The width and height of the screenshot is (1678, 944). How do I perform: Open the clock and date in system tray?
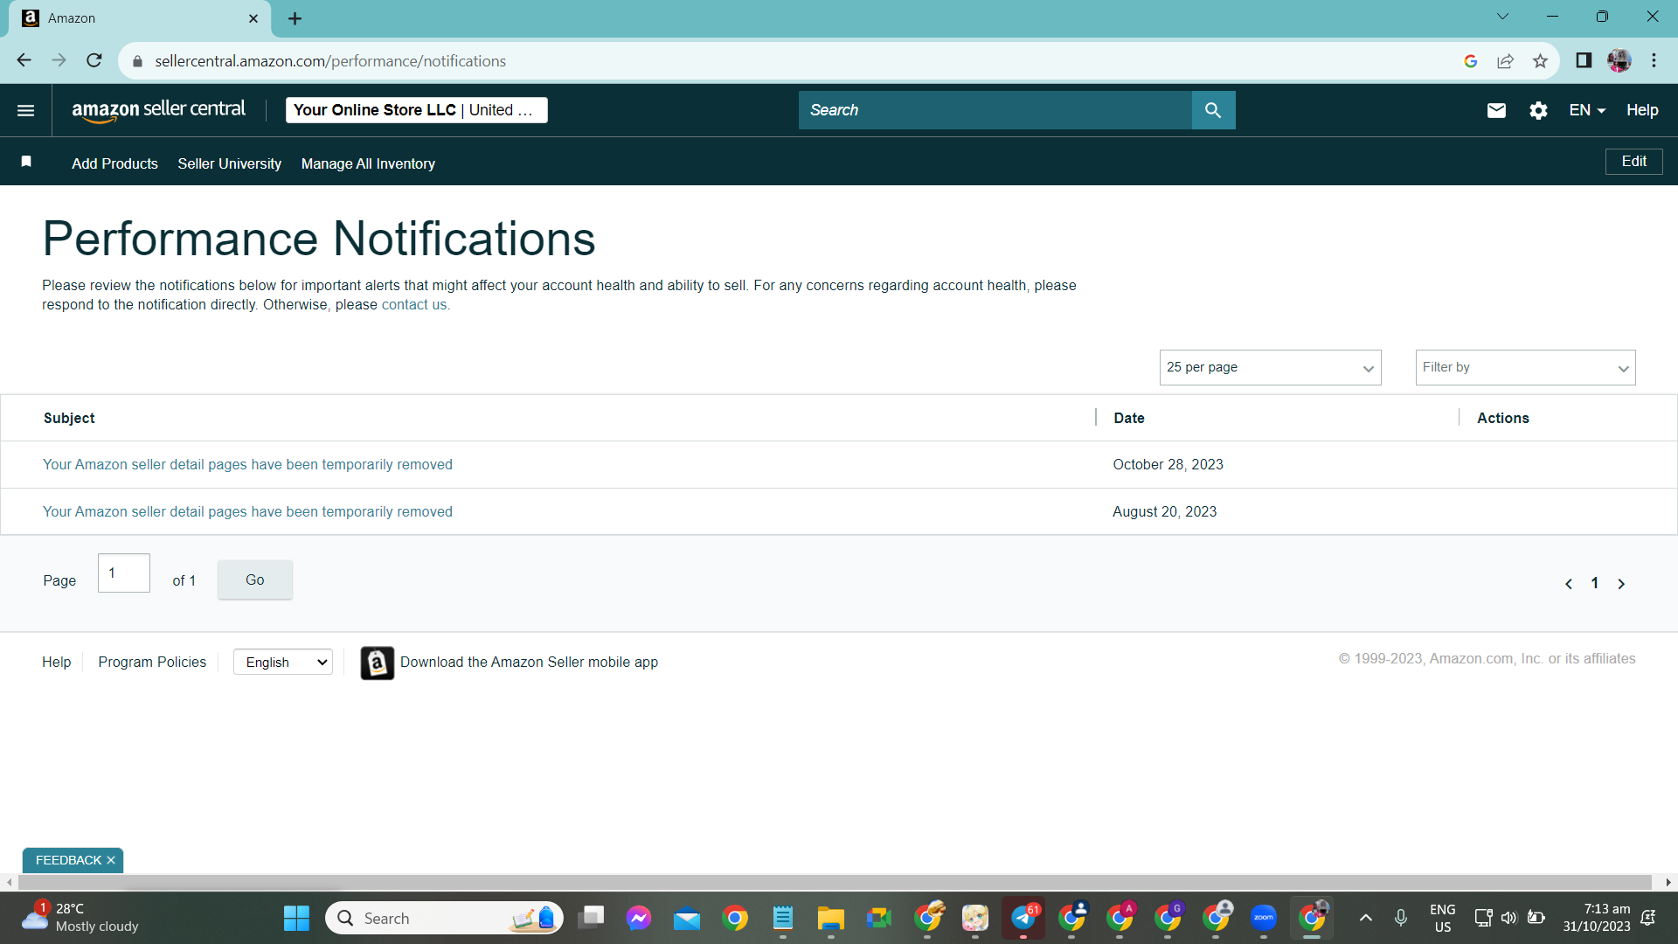[1597, 918]
